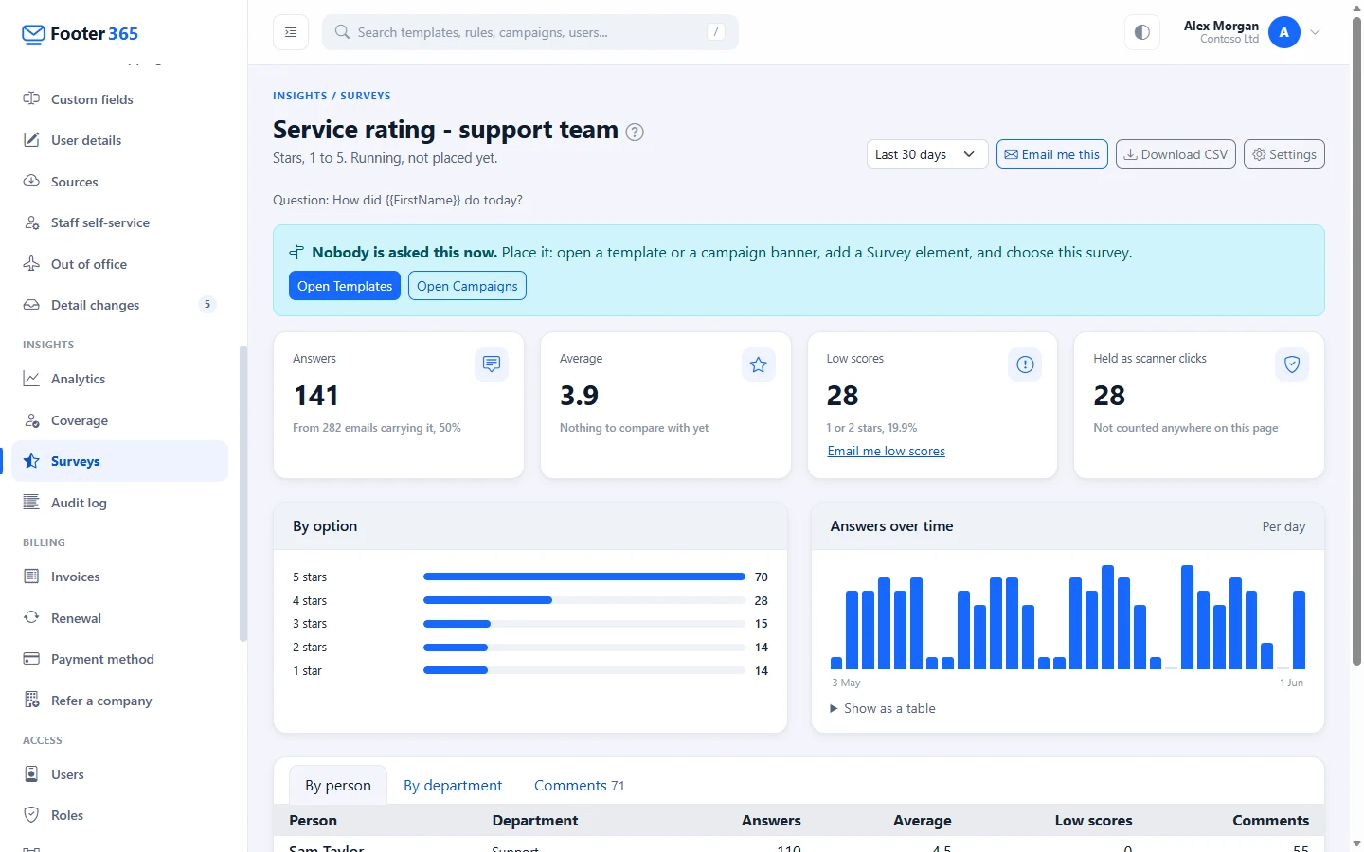
Task: Collapse sidebar with the menu toggle icon
Action: pos(291,32)
